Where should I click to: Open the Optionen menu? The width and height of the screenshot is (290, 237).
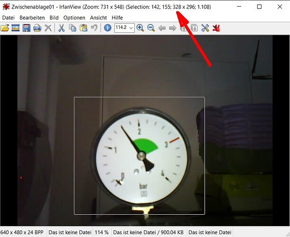click(74, 18)
